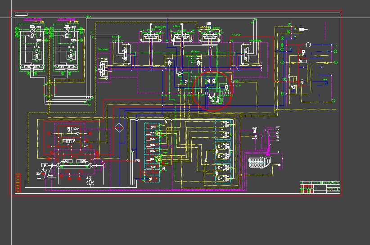Screen dimensions: 370x245
Task: Select the pilot valve block in cyan outline
Action: (223, 151)
